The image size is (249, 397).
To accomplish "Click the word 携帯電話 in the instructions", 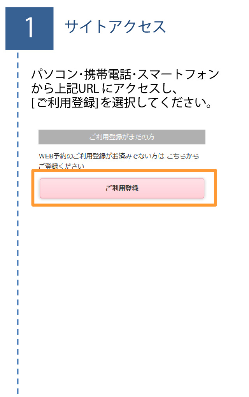I will [x=108, y=74].
